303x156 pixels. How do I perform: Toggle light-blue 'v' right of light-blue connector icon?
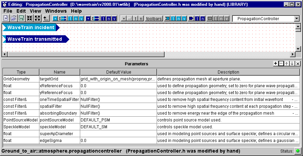click(81, 18)
